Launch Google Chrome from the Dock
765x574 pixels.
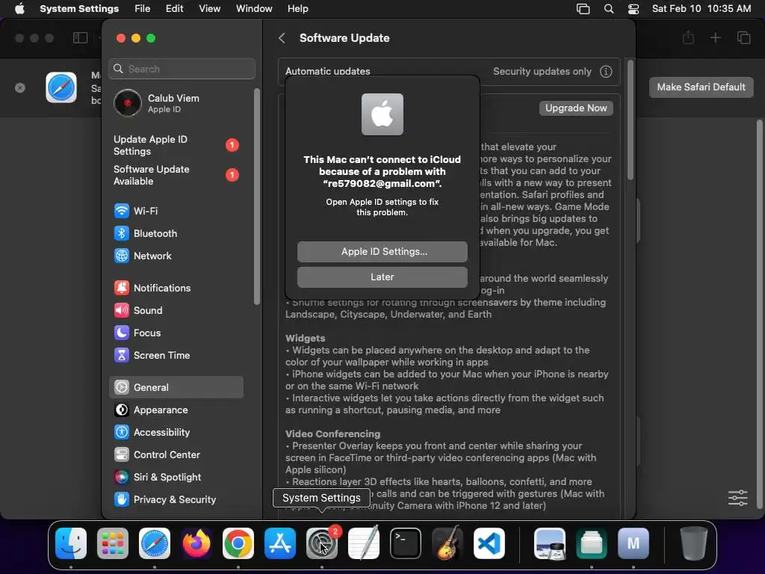click(238, 543)
